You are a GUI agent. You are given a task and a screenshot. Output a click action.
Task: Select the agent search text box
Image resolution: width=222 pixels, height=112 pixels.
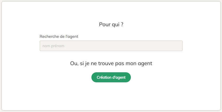111,46
